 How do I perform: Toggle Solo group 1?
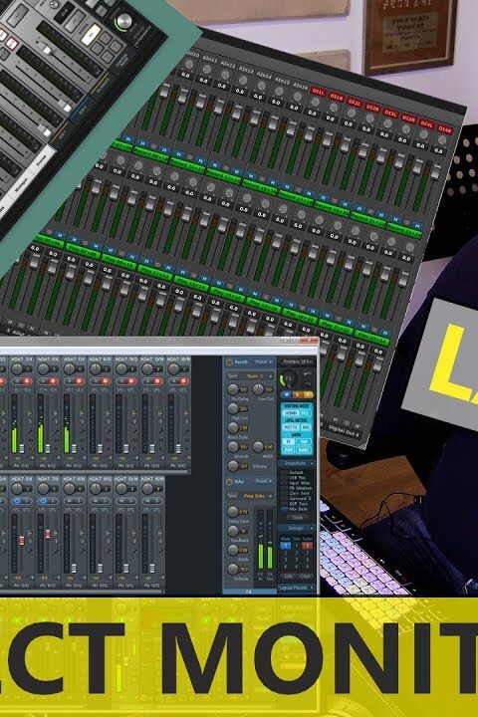297,546
